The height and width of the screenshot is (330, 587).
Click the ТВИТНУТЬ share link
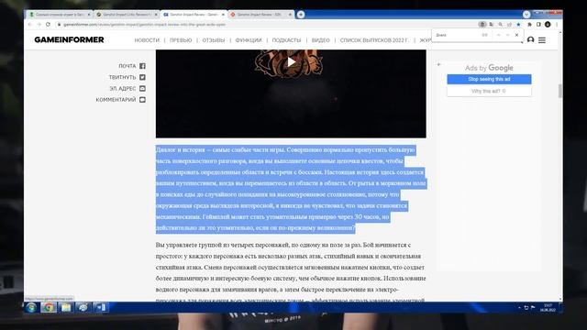[122, 77]
